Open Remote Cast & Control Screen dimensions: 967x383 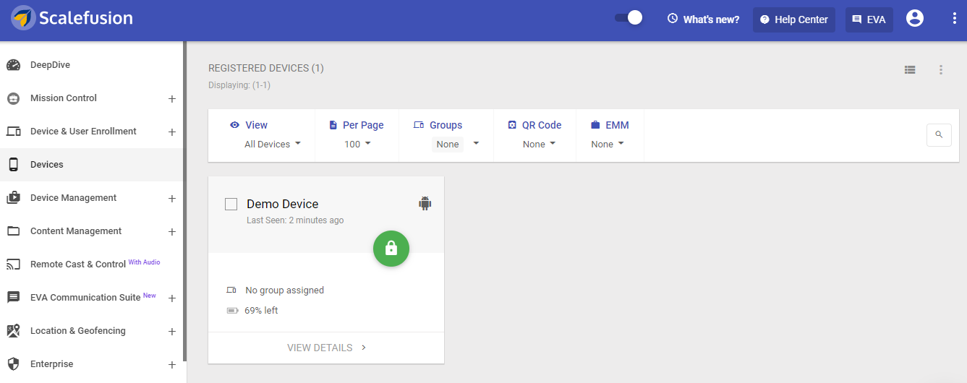coord(78,264)
